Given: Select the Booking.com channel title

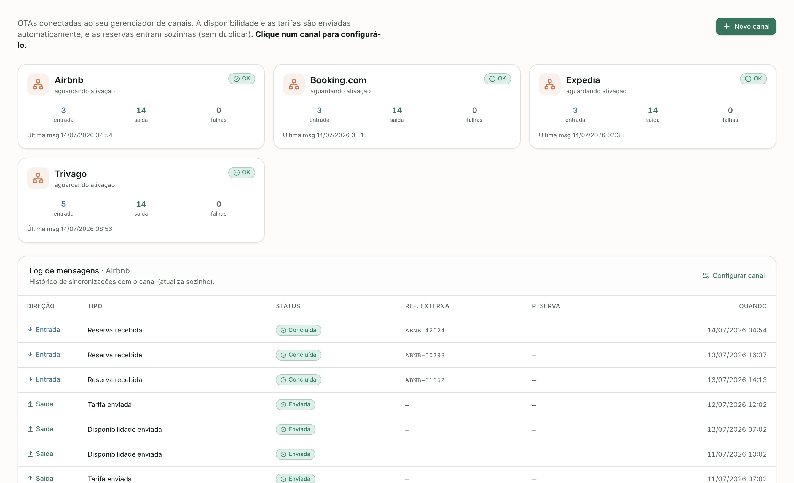Looking at the screenshot, I should coord(338,80).
